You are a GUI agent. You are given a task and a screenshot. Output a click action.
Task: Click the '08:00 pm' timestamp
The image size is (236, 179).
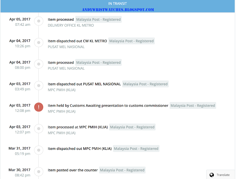click(x=22, y=68)
